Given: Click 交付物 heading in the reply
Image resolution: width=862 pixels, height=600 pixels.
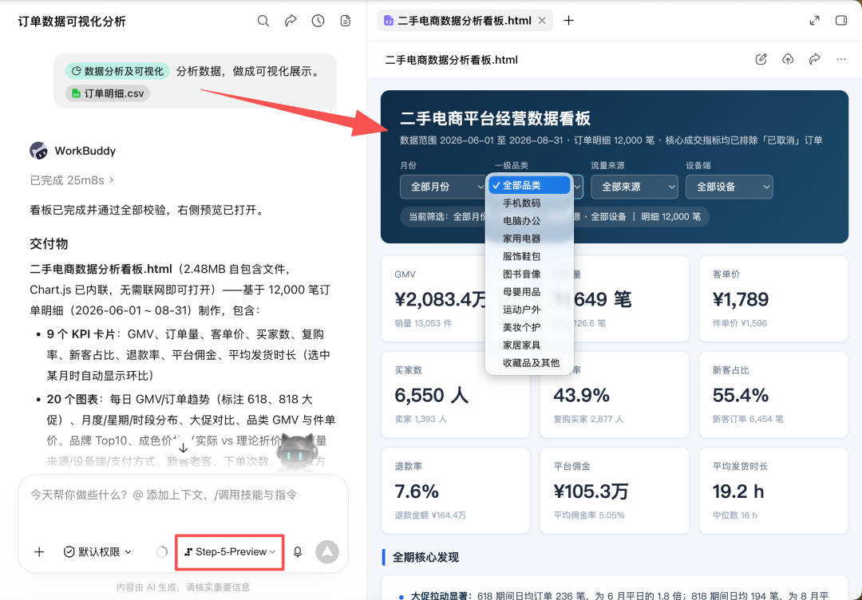Looking at the screenshot, I should point(49,244).
